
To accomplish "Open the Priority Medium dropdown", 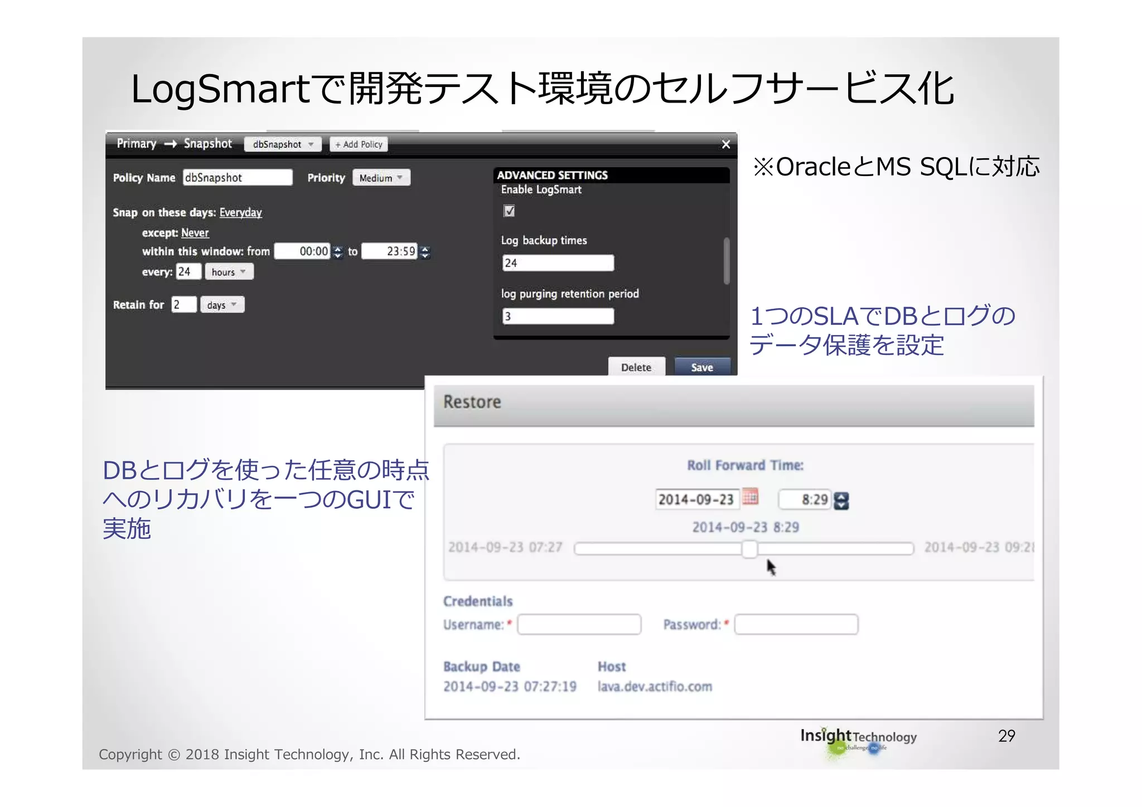I will [x=381, y=178].
